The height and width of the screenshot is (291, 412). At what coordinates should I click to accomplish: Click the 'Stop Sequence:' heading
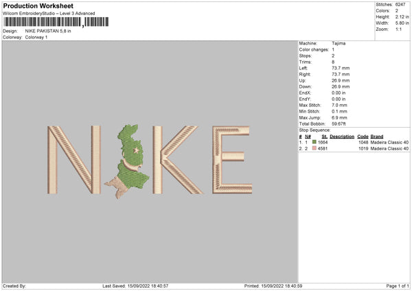pyautogui.click(x=314, y=130)
